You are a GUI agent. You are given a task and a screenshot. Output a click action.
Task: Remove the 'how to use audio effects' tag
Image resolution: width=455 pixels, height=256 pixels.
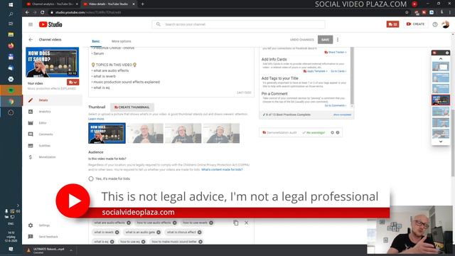click(174, 223)
